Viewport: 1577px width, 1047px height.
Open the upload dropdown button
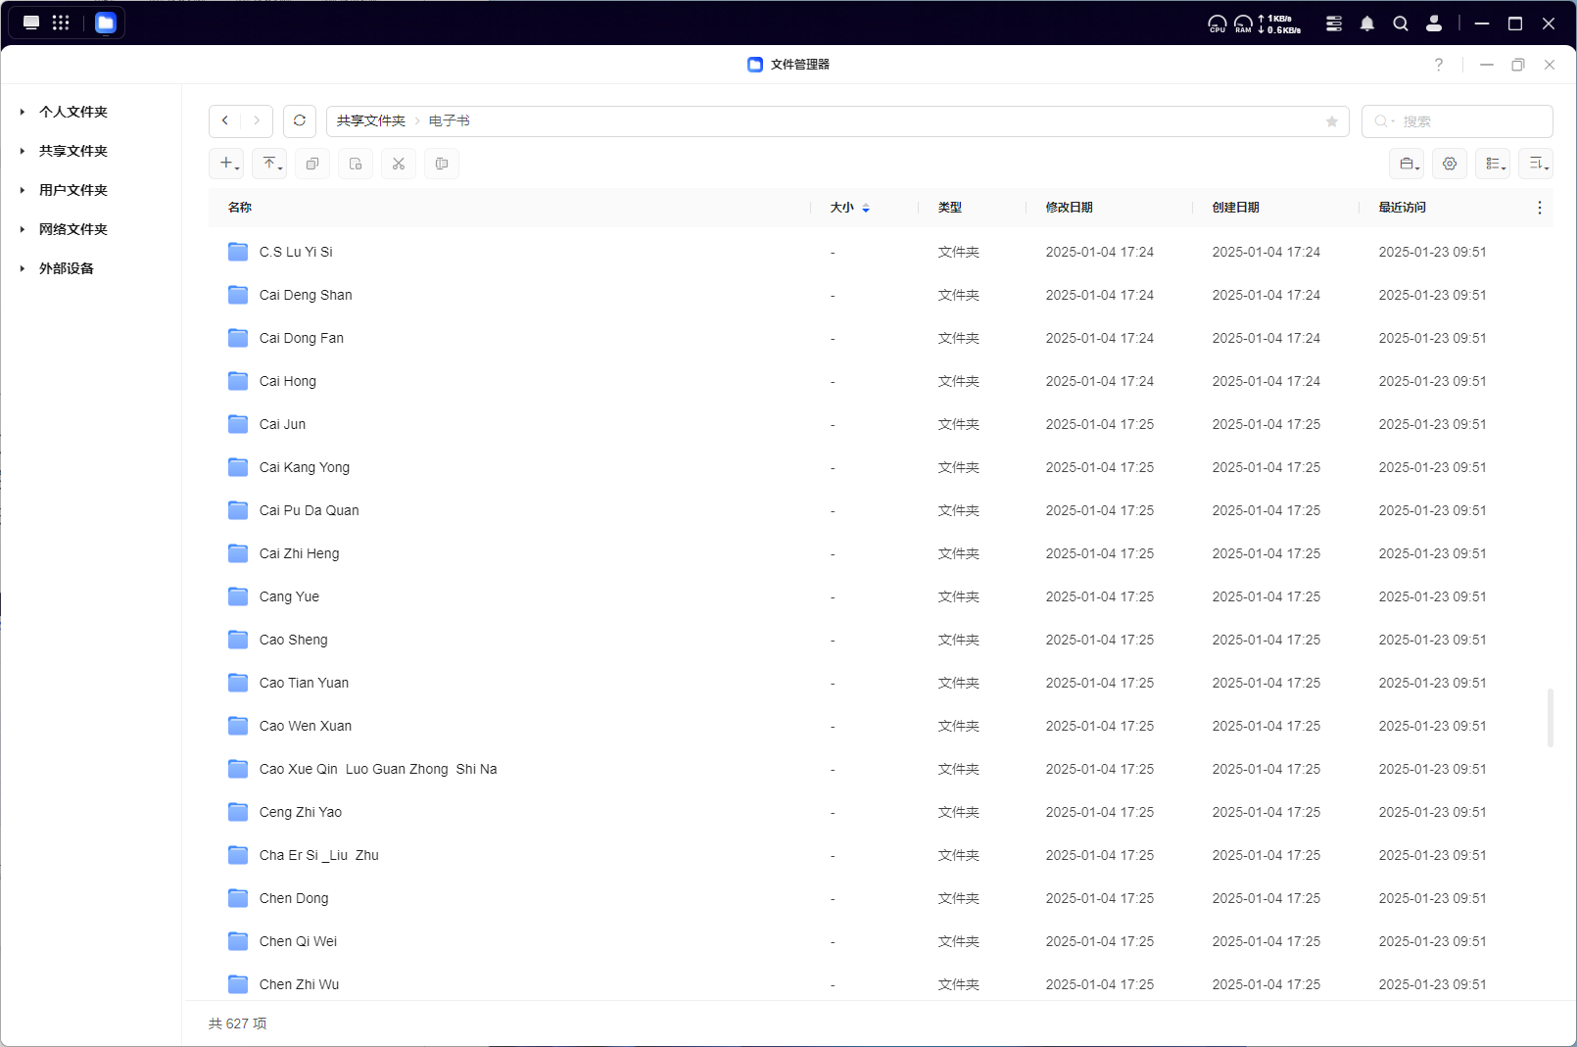(270, 164)
